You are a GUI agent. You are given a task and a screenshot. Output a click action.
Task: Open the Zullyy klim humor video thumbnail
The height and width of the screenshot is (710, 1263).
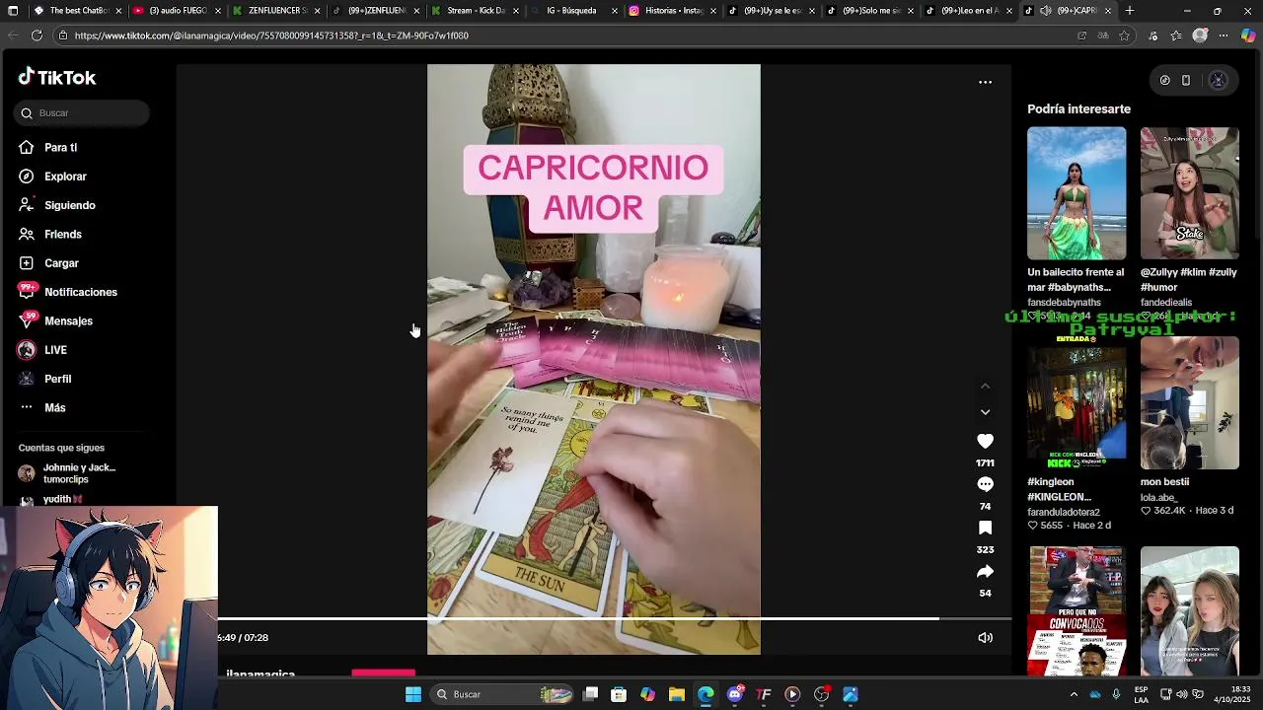point(1190,193)
